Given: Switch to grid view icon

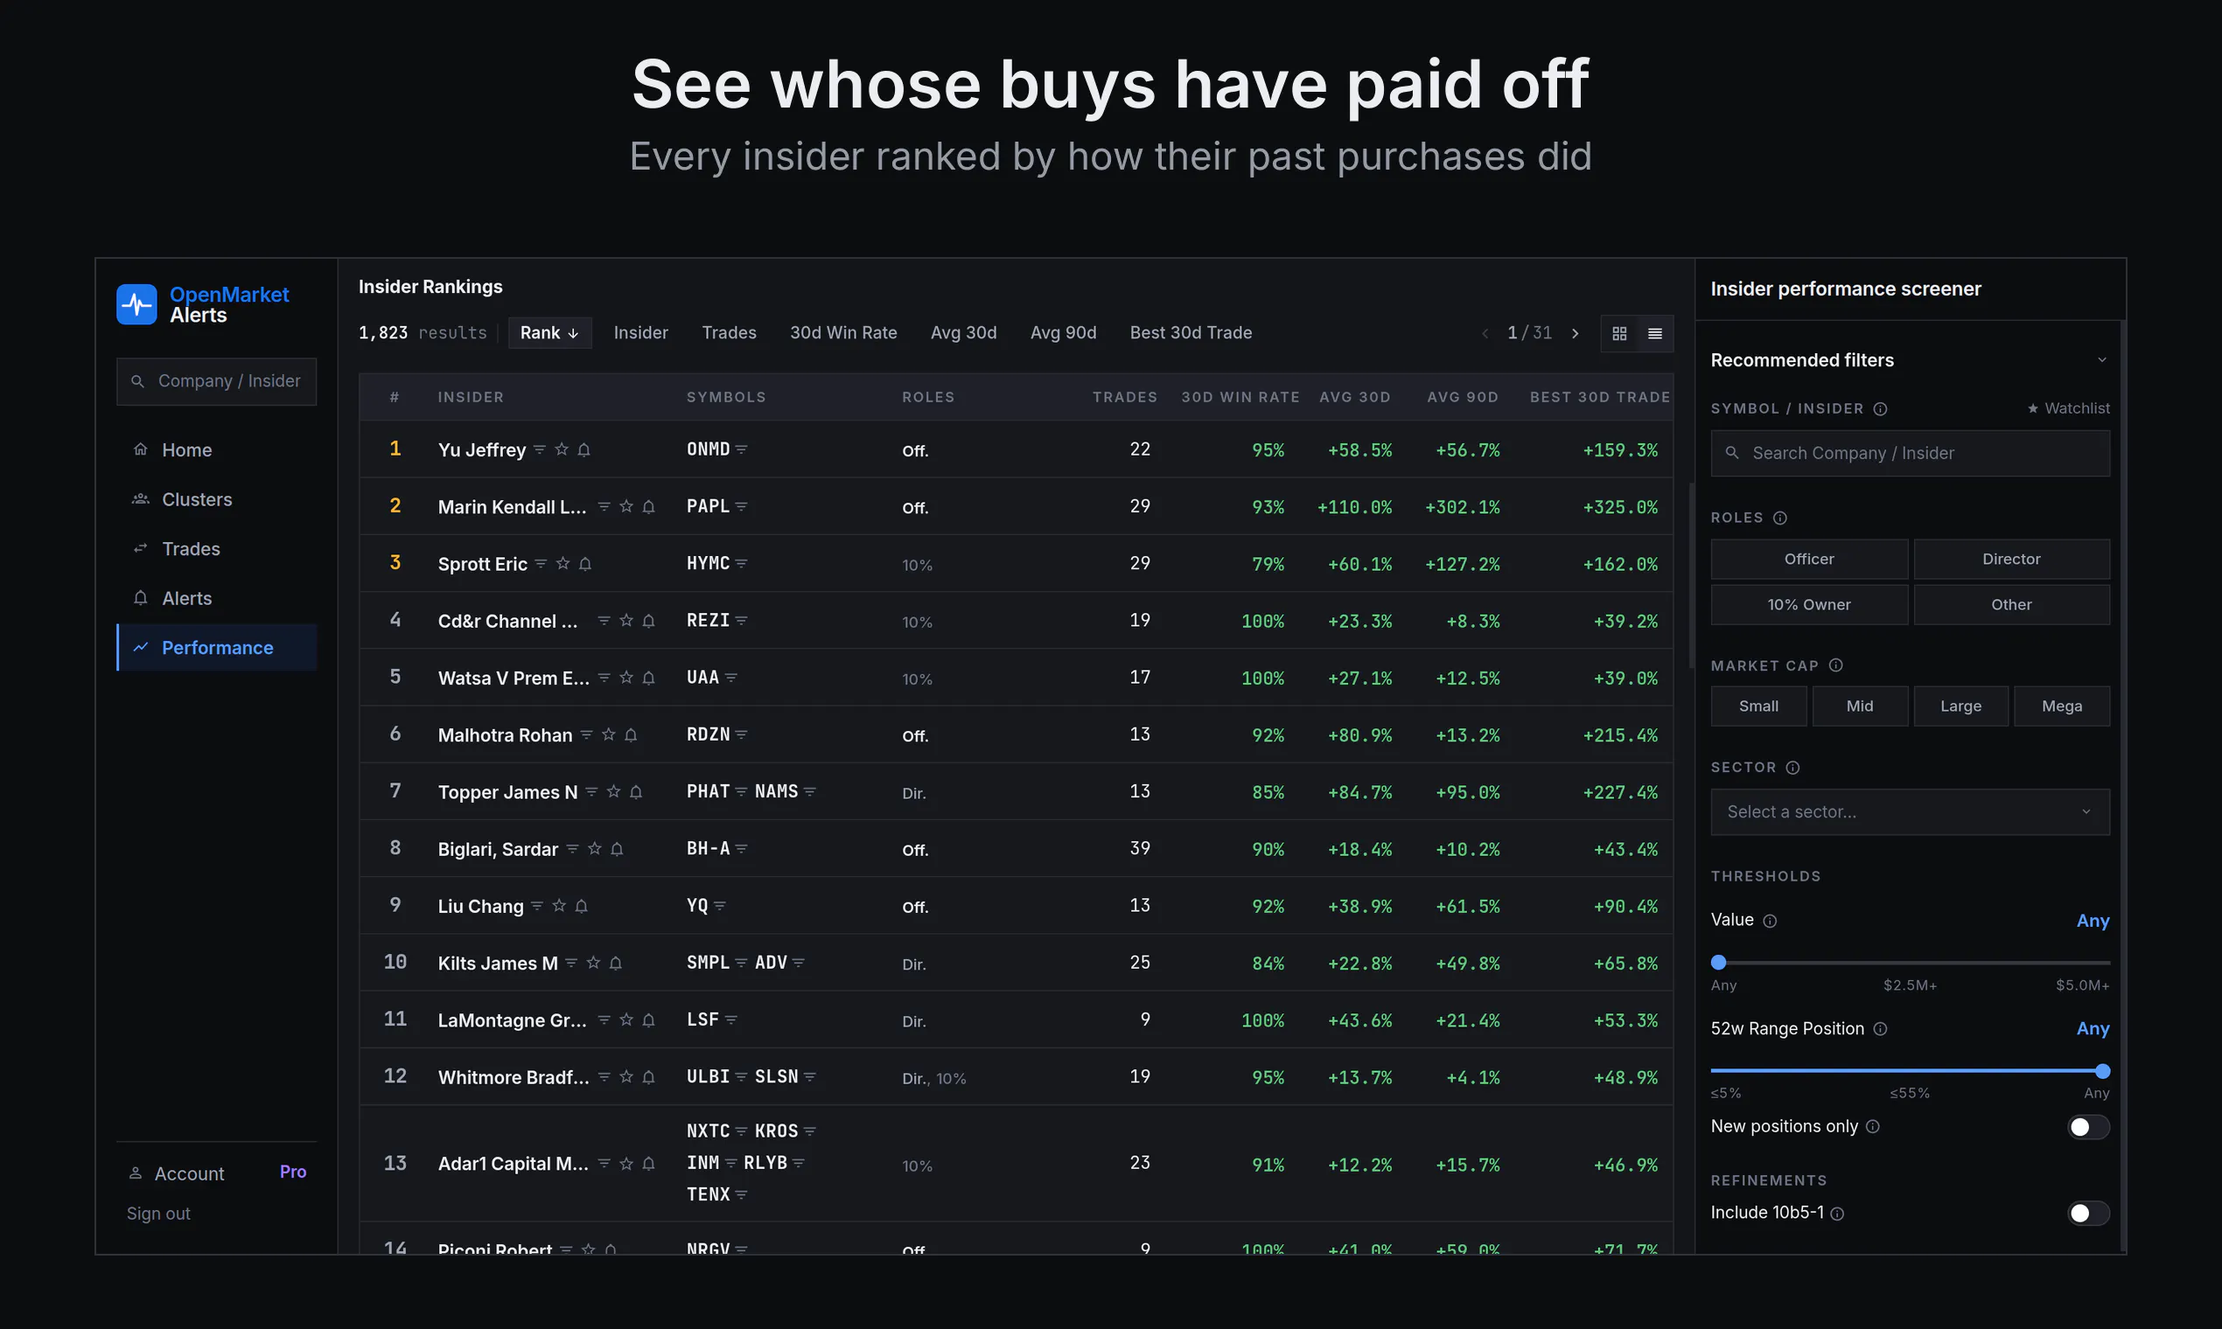Looking at the screenshot, I should point(1619,333).
